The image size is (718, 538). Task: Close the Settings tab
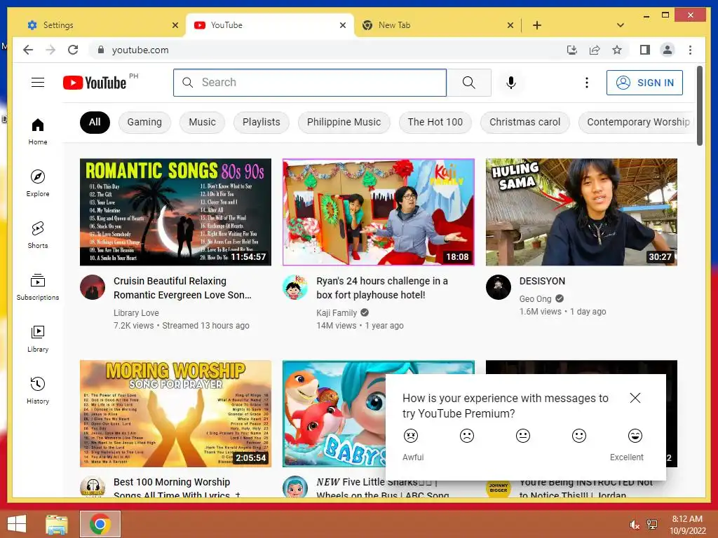coord(175,25)
